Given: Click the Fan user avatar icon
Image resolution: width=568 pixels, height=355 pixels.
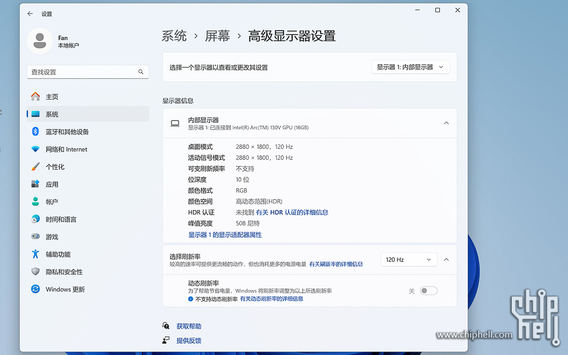Looking at the screenshot, I should coord(40,41).
